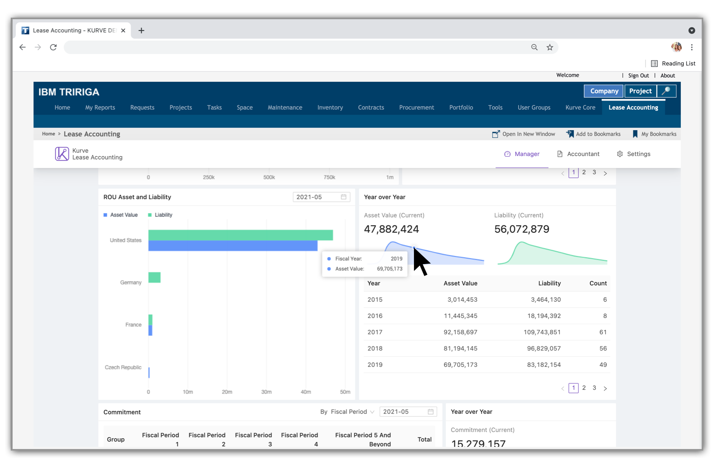Screen dimensions: 714x469
Task: Click the TRIRIGA search magnifier icon
Action: (666, 91)
